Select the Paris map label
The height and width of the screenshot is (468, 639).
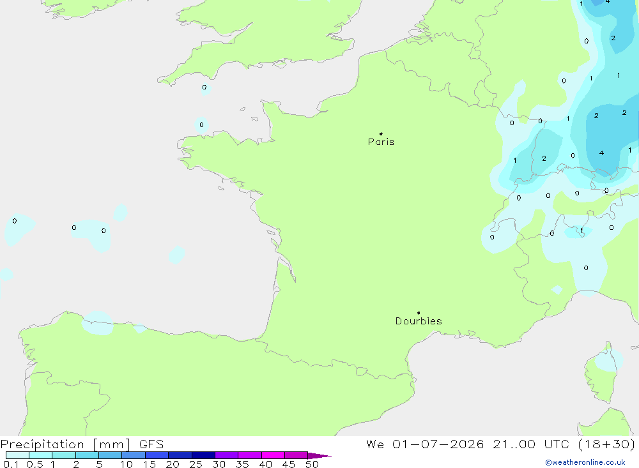click(x=381, y=142)
